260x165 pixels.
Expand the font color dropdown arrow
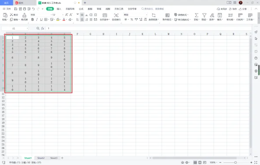click(66, 20)
